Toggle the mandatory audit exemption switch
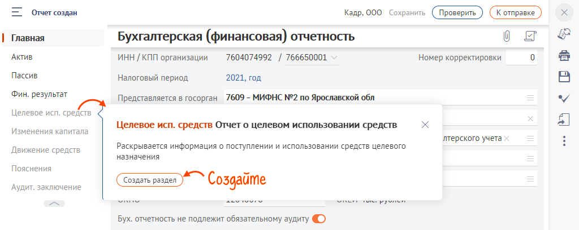 click(x=319, y=219)
